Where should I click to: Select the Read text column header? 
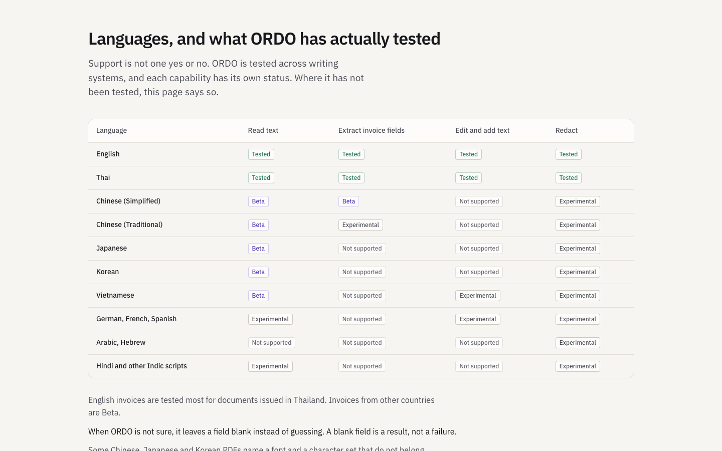click(x=263, y=130)
